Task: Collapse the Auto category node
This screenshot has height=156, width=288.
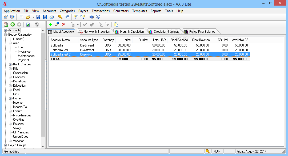Action: [x=10, y=43]
